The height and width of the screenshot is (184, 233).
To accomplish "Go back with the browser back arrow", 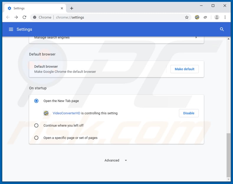I will 8,17.
